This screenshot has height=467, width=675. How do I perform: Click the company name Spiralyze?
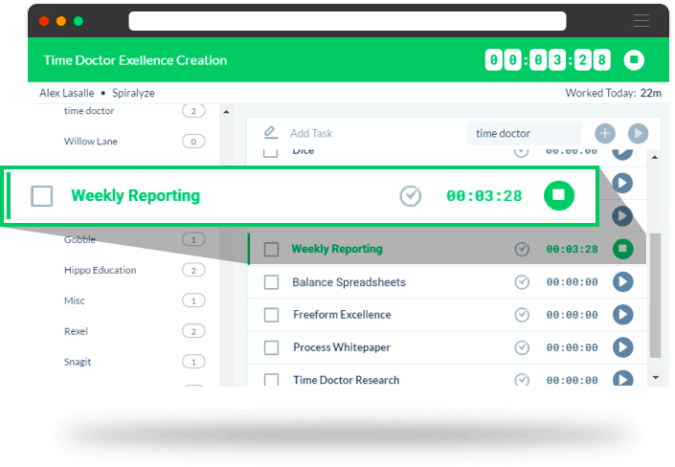(133, 93)
